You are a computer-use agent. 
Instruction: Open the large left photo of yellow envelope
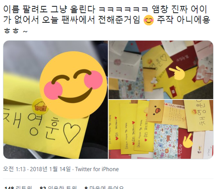click(55, 100)
